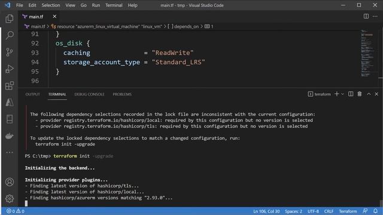Show additional views ellipsis in activity bar
Image resolution: width=383 pixels, height=215 pixels.
point(10,152)
